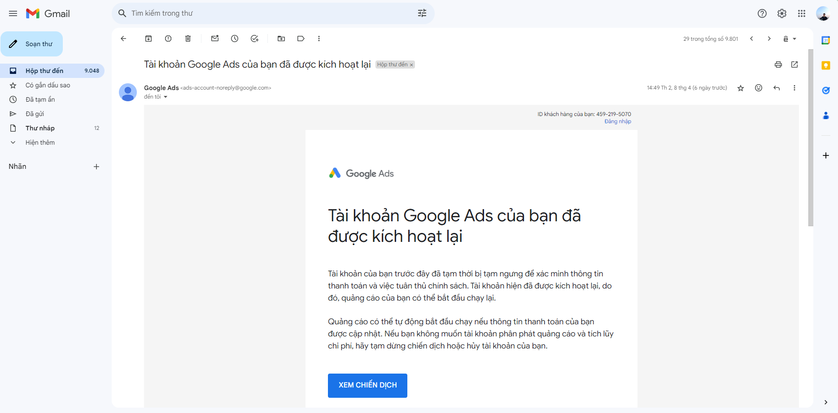Apply a label to the email
The height and width of the screenshot is (413, 838).
[301, 39]
